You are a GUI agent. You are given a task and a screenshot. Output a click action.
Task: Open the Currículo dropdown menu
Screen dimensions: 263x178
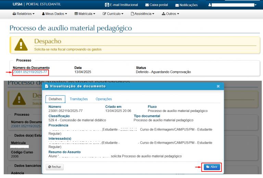coord(113,14)
